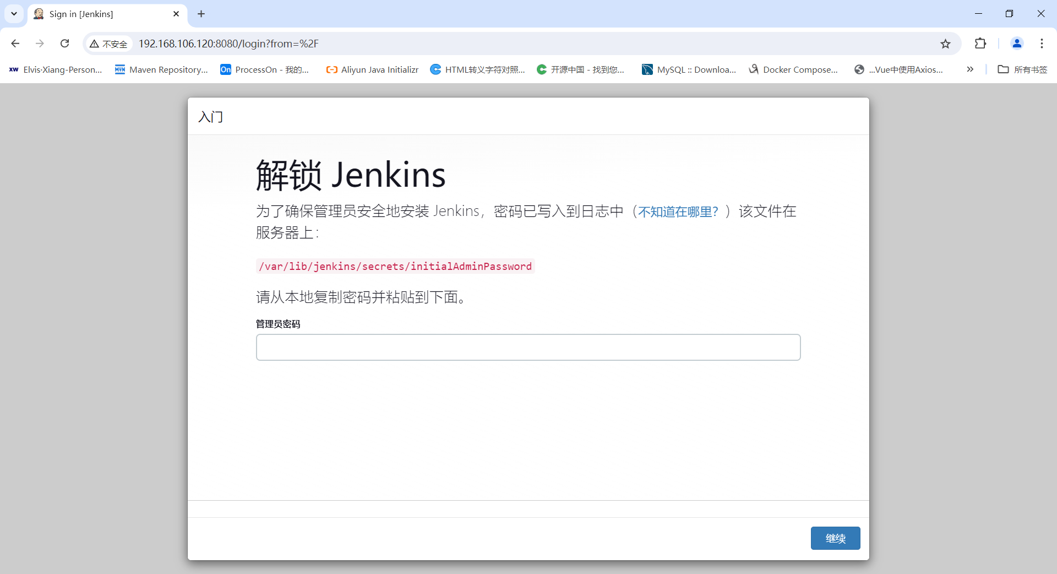The height and width of the screenshot is (574, 1057).
Task: Close the browser window
Action: coord(1040,14)
